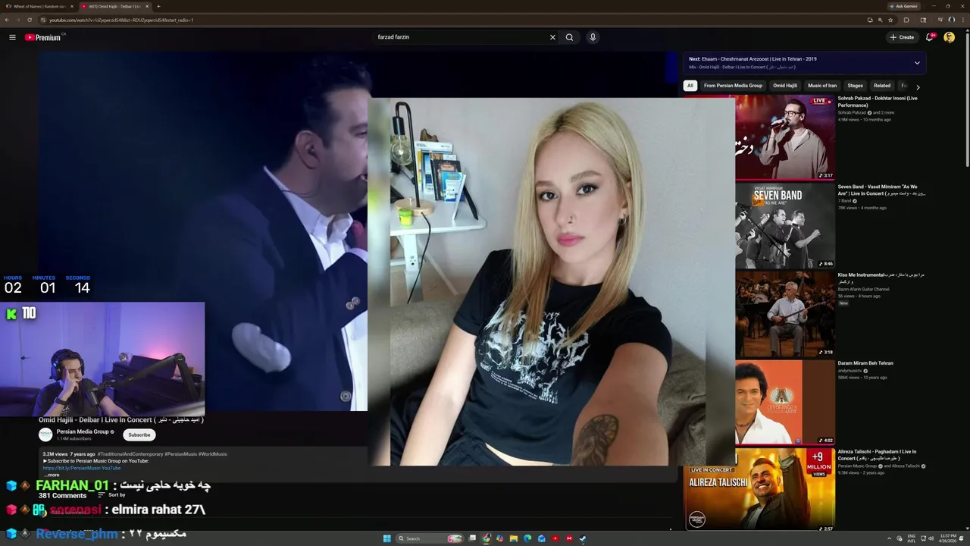Open Steam from the taskbar

click(583, 538)
